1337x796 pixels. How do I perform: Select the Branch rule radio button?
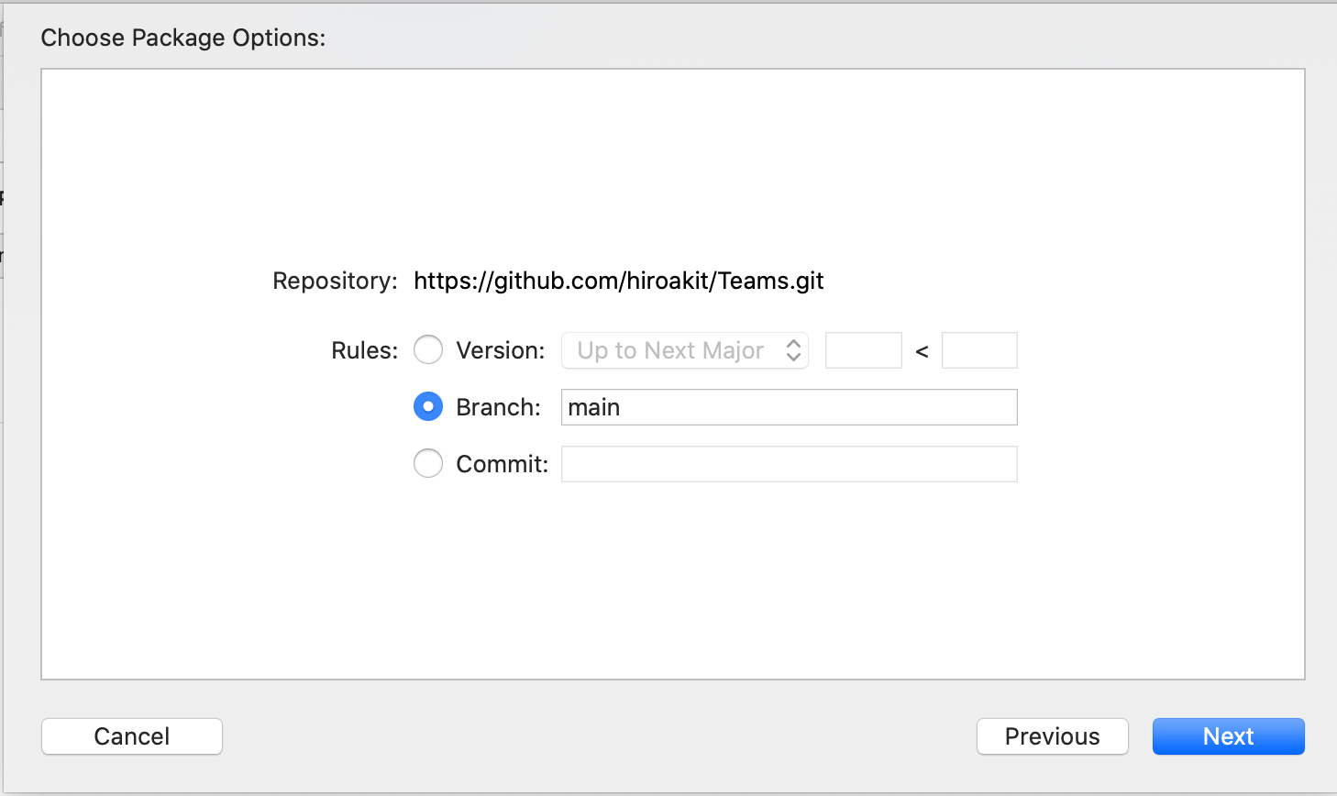tap(428, 406)
